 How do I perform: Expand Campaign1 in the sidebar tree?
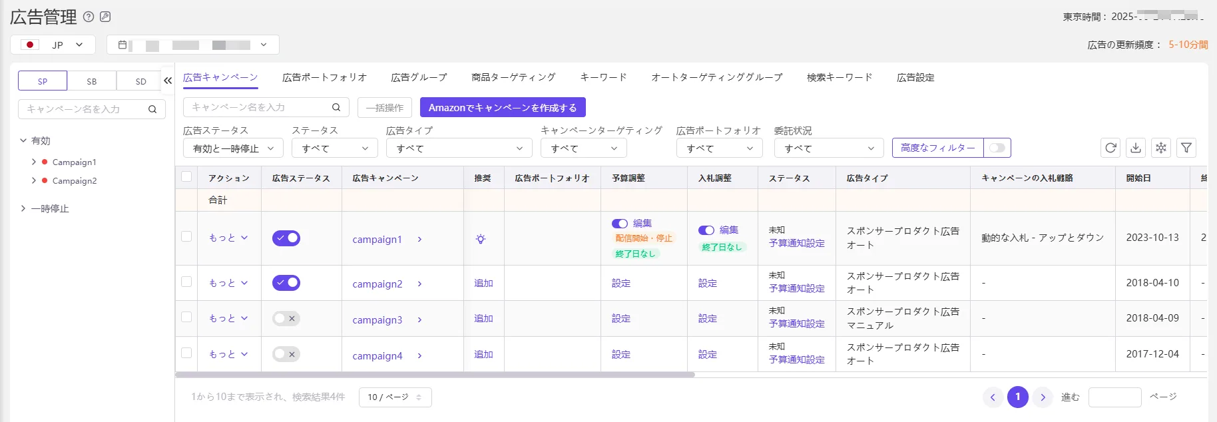click(34, 162)
